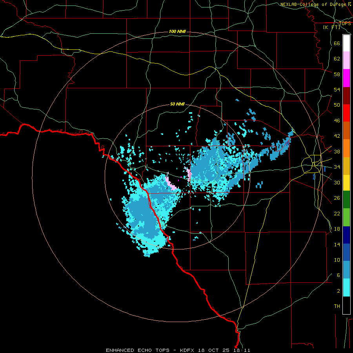Click legend value 54
This screenshot has width=353, height=353.
click(x=337, y=89)
